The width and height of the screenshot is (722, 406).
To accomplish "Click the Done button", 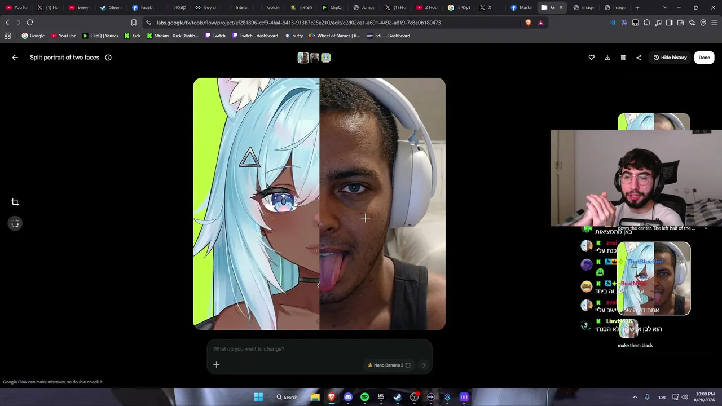I will 705,58.
